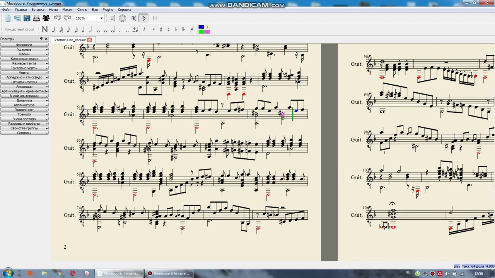Open the Файл menu
This screenshot has height=278, width=495.
6,10
